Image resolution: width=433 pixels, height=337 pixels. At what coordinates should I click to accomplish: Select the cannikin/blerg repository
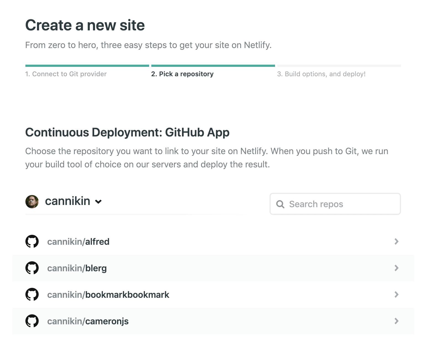tap(213, 268)
